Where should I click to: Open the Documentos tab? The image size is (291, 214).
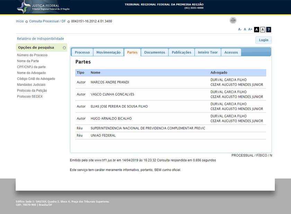[x=155, y=52]
